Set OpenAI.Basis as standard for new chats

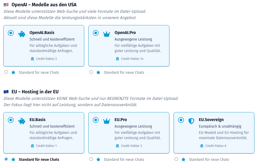click(x=6, y=72)
